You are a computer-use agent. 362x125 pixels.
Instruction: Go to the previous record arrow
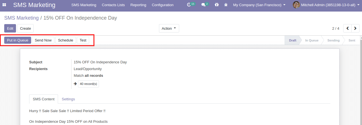coord(347,28)
